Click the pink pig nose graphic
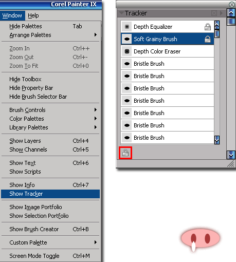Screen dimensions: 236x262 [x=201, y=239]
